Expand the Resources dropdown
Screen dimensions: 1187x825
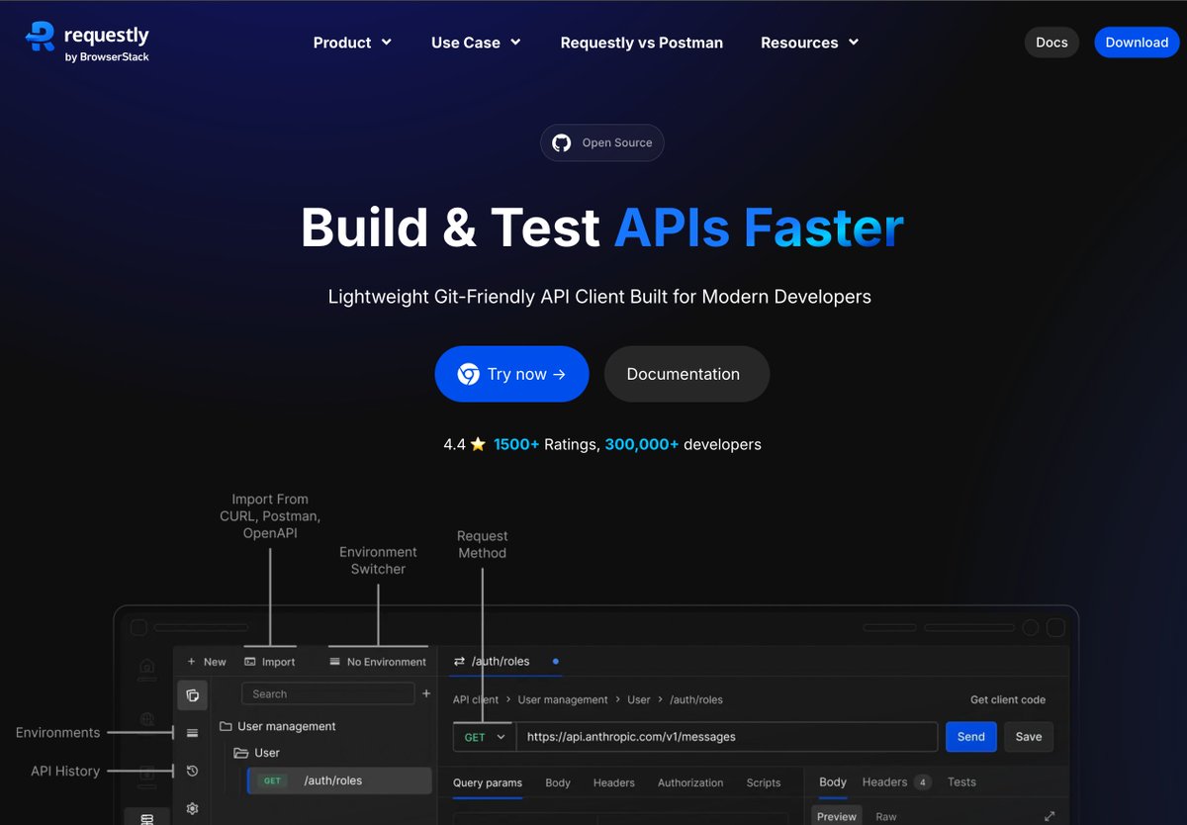point(809,43)
